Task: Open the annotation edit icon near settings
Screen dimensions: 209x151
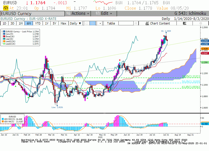Action: tap(185, 23)
